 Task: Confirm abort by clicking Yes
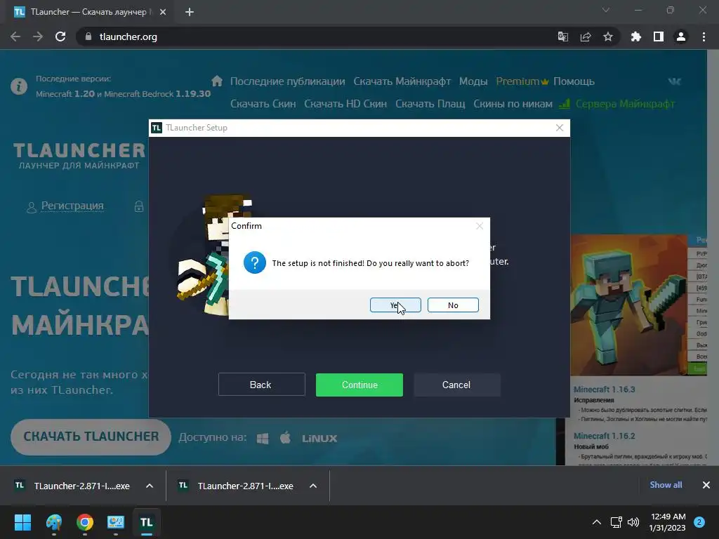(395, 305)
